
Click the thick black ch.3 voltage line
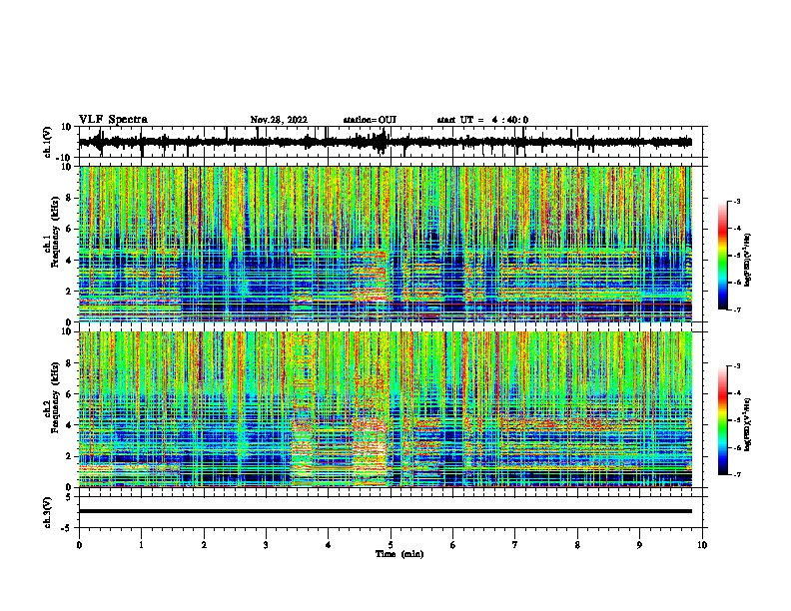tap(386, 511)
